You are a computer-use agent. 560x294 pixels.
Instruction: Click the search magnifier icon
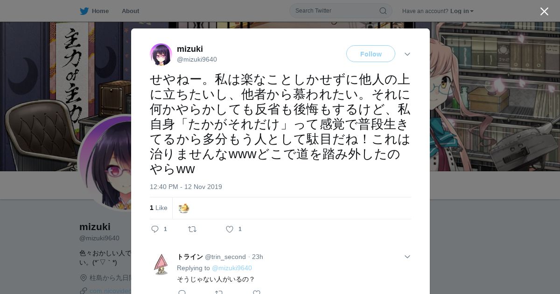(383, 11)
